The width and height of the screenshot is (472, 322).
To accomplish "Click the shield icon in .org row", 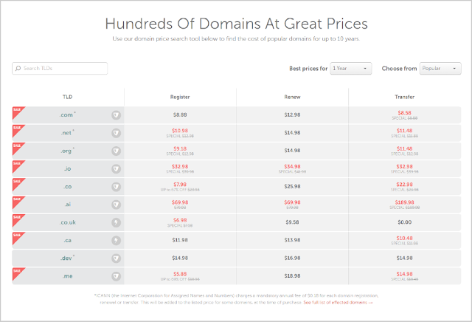I will click(x=117, y=151).
